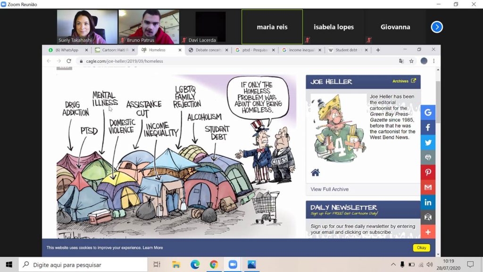Screen dimensions: 483x272
Task: Select the isabela lopes participant tile
Action: tap(333, 27)
